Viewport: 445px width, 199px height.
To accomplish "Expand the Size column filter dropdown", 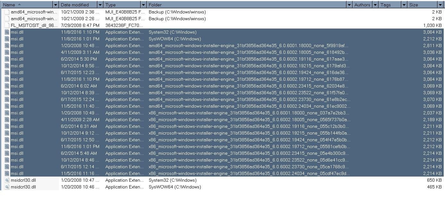I will point(440,5).
